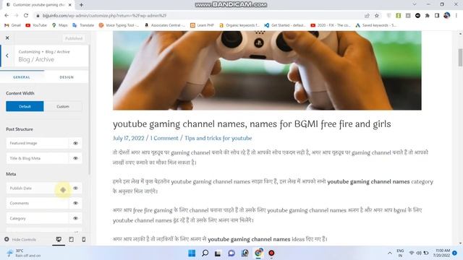
Task: Toggle visibility of Comments meta
Action: pos(75,203)
